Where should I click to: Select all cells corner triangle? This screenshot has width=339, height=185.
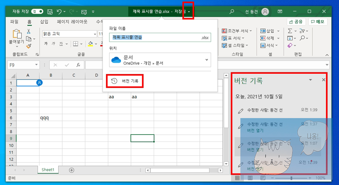(13, 76)
